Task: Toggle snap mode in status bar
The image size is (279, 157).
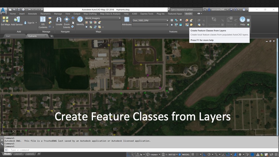Action: (197, 155)
